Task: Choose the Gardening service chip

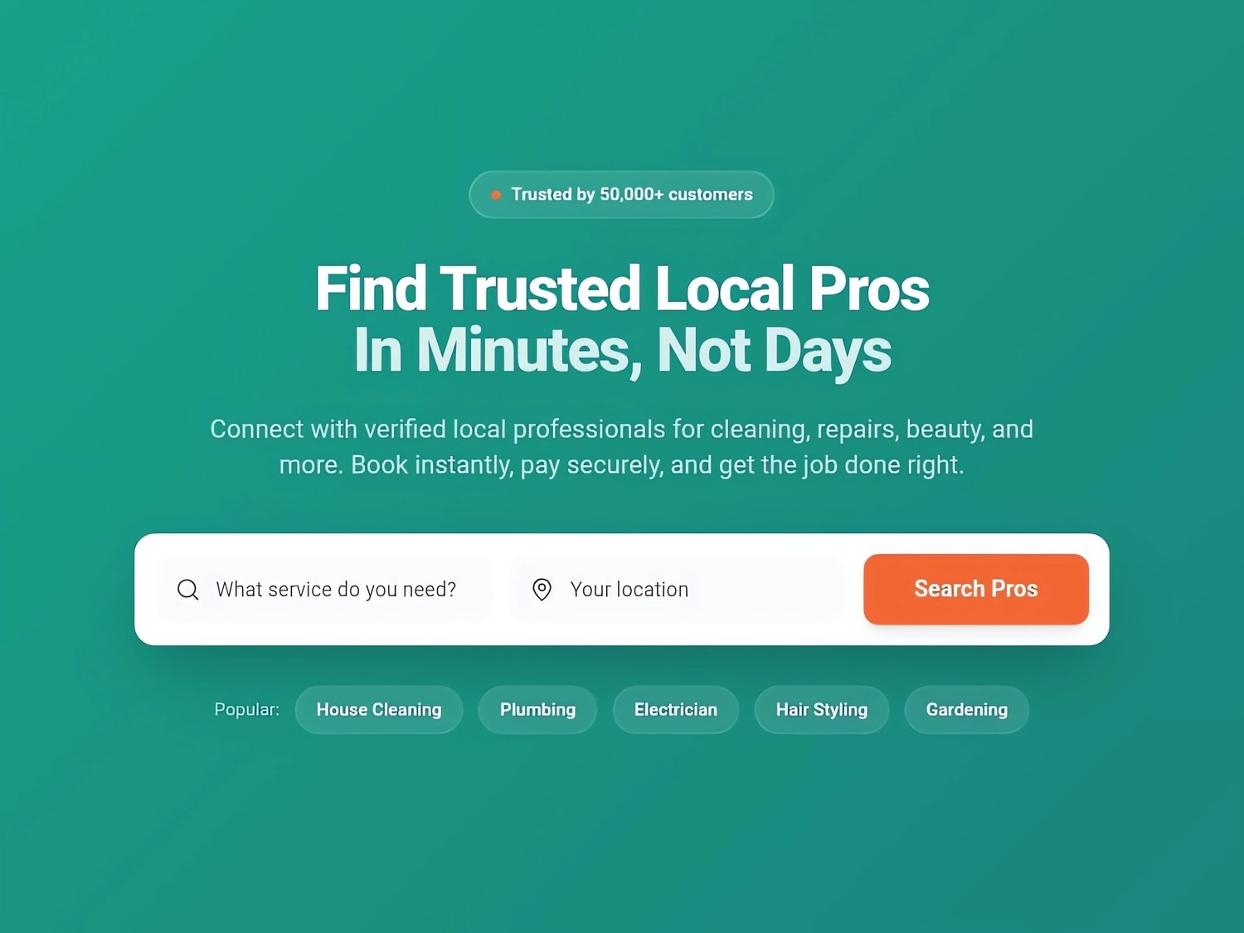Action: pos(967,710)
